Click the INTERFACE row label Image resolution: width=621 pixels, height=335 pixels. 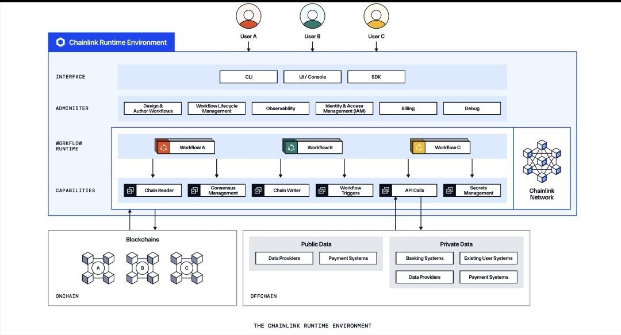(x=71, y=77)
